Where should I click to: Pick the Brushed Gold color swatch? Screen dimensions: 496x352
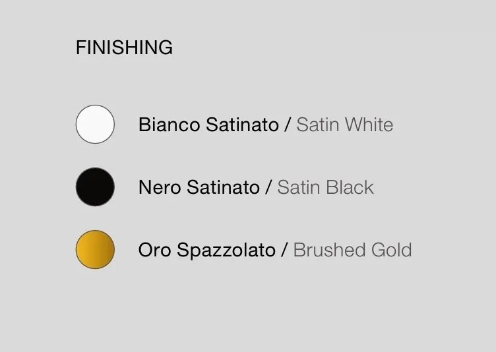click(95, 250)
